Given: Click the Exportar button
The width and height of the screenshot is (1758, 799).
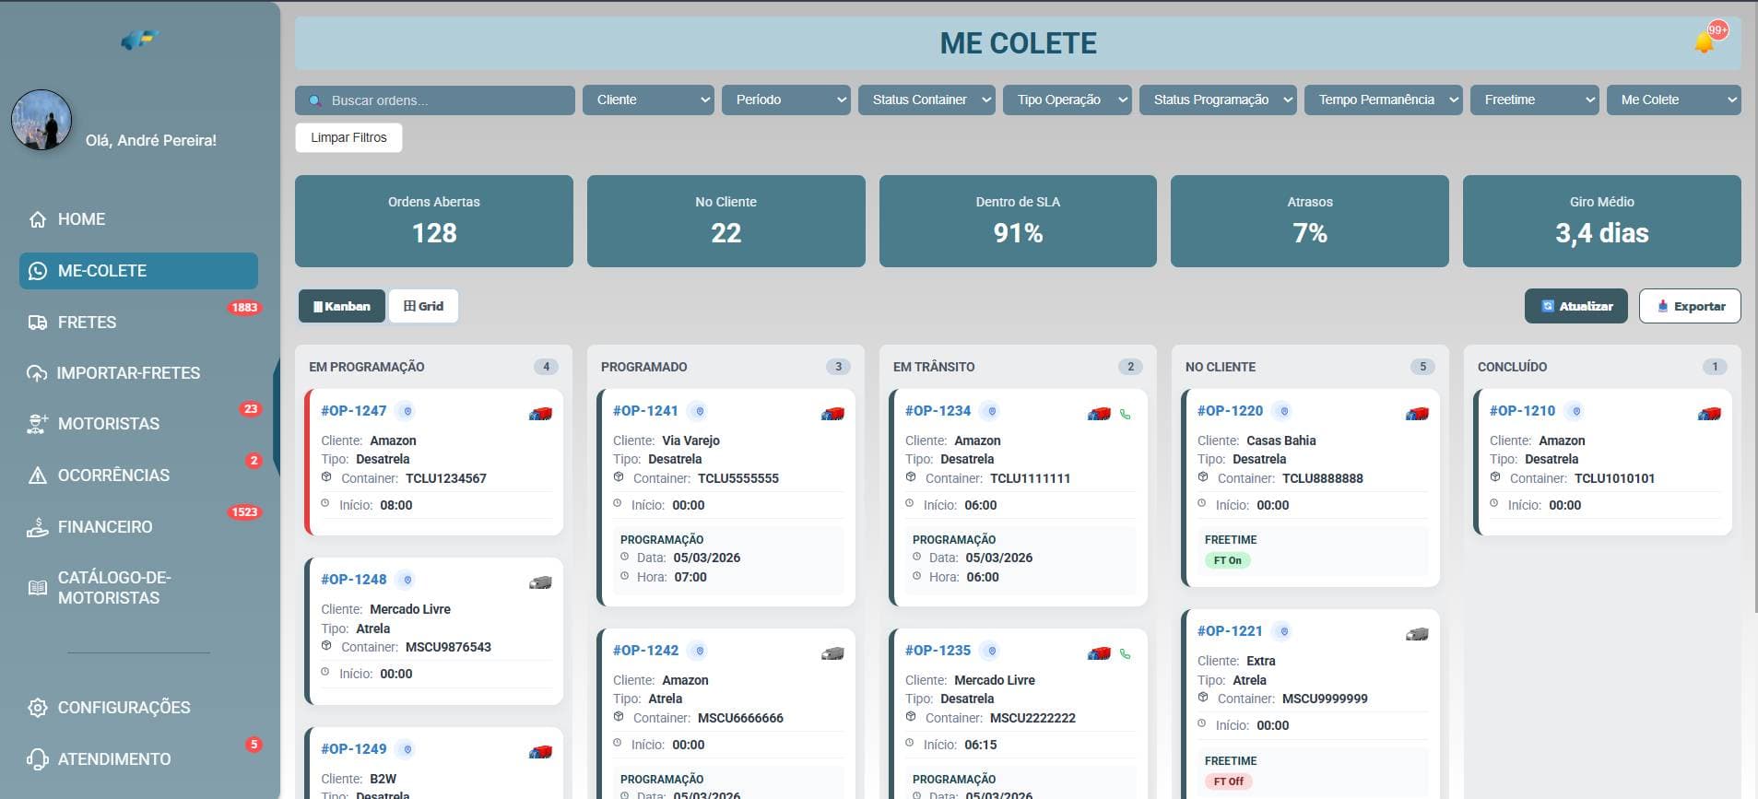Looking at the screenshot, I should pyautogui.click(x=1690, y=306).
